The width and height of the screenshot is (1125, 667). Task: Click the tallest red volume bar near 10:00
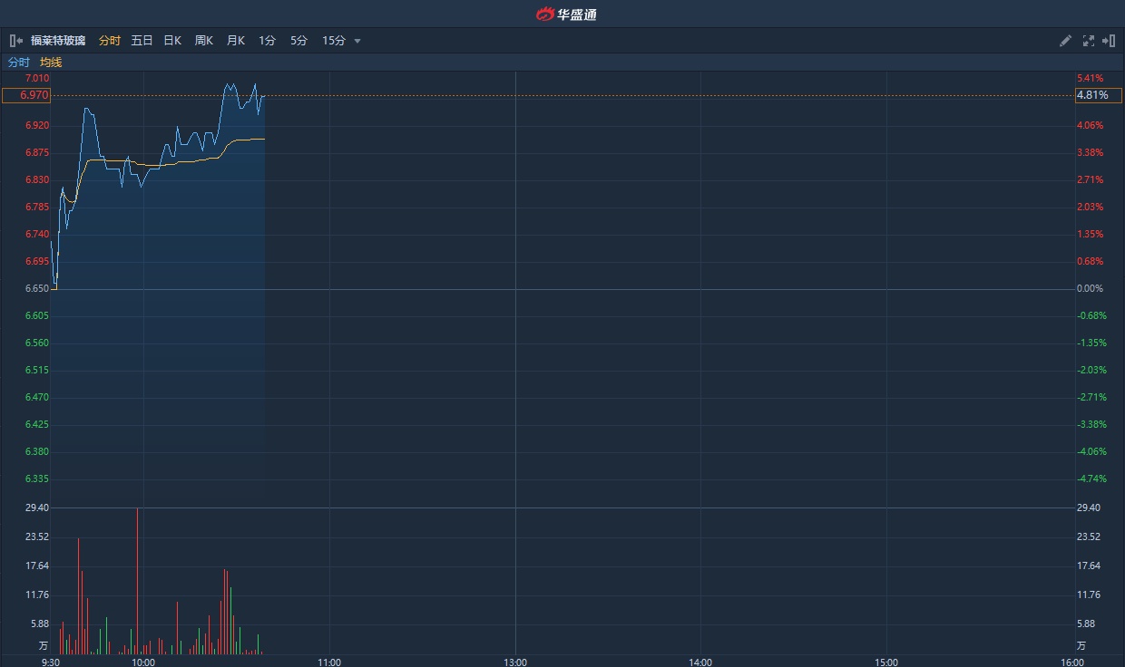click(137, 580)
